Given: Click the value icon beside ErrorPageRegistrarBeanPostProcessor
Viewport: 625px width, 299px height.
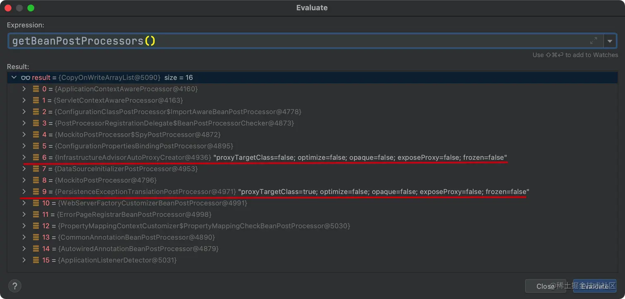Looking at the screenshot, I should pyautogui.click(x=35, y=214).
